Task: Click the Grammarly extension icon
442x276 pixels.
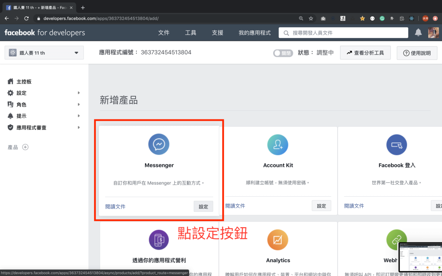Action: (382, 19)
